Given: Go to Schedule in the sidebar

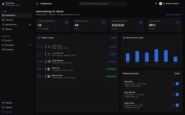Looking at the screenshot, I should (x=16, y=20).
